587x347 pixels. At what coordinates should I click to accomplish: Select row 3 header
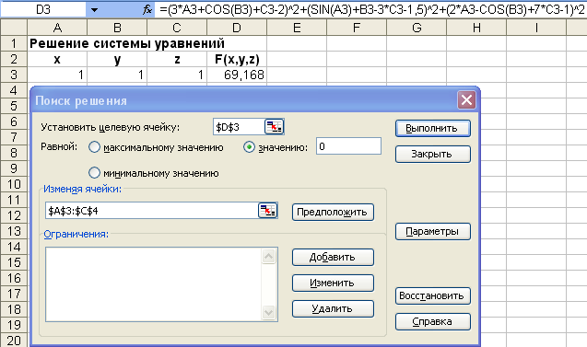pos(14,75)
